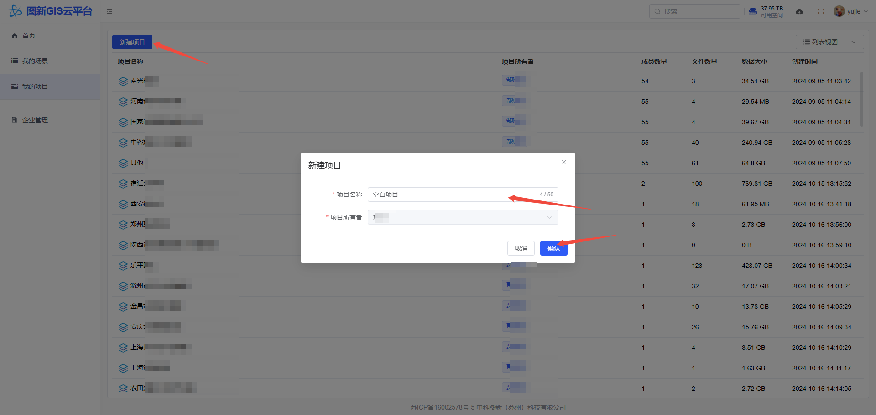Open the 列表视图 view selector
The width and height of the screenshot is (876, 415).
coord(829,42)
